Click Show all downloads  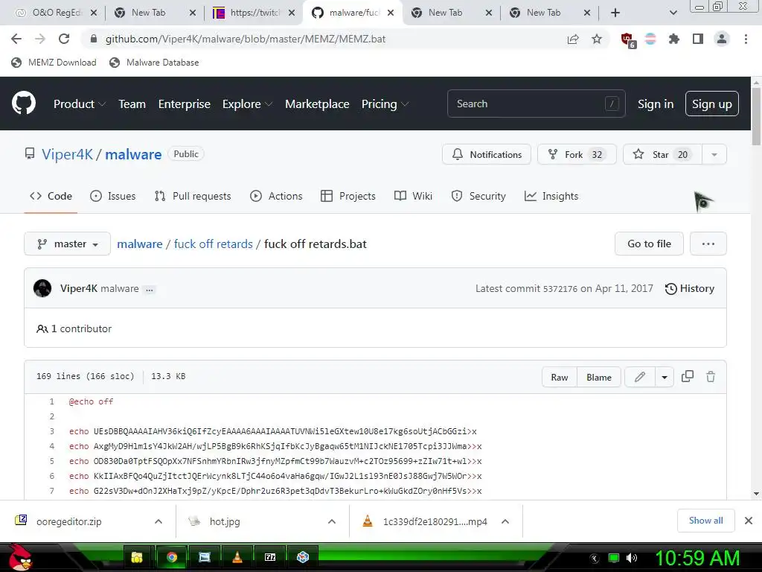click(x=705, y=521)
